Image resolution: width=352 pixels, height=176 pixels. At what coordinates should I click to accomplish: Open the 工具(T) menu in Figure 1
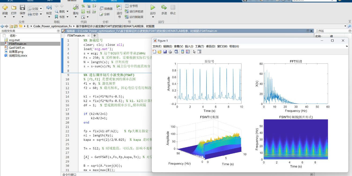(199, 46)
